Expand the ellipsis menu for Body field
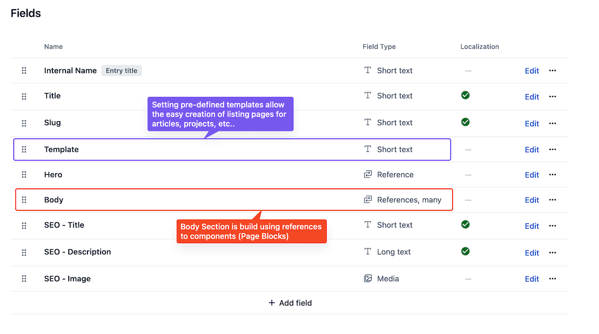The height and width of the screenshot is (334, 599). click(x=553, y=200)
